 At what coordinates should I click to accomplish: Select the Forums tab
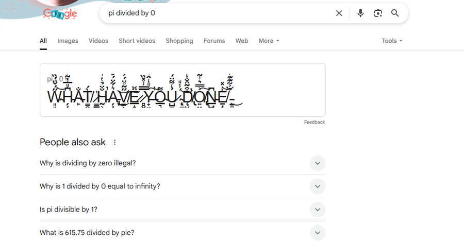coord(214,41)
